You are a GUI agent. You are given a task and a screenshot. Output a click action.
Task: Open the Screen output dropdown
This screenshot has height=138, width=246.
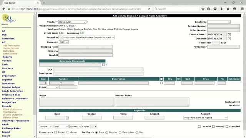(x=75, y=127)
